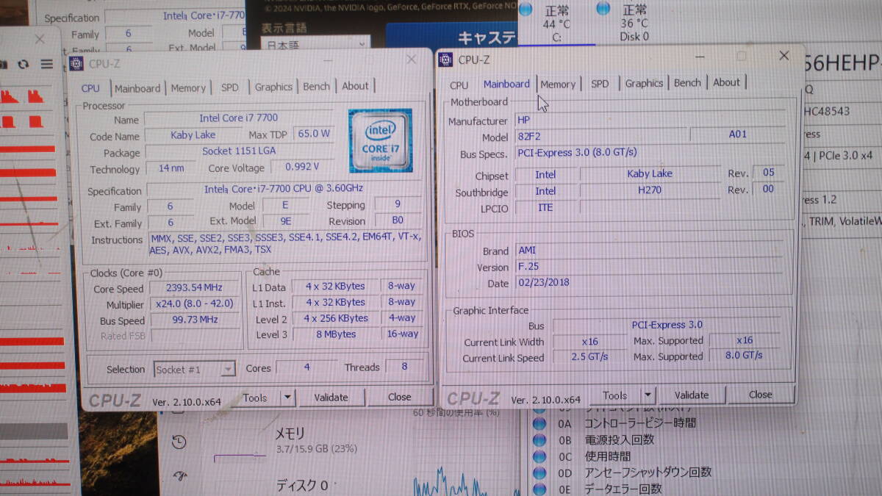
Task: Open the startup gauge icon below the history icon
Action: [179, 475]
